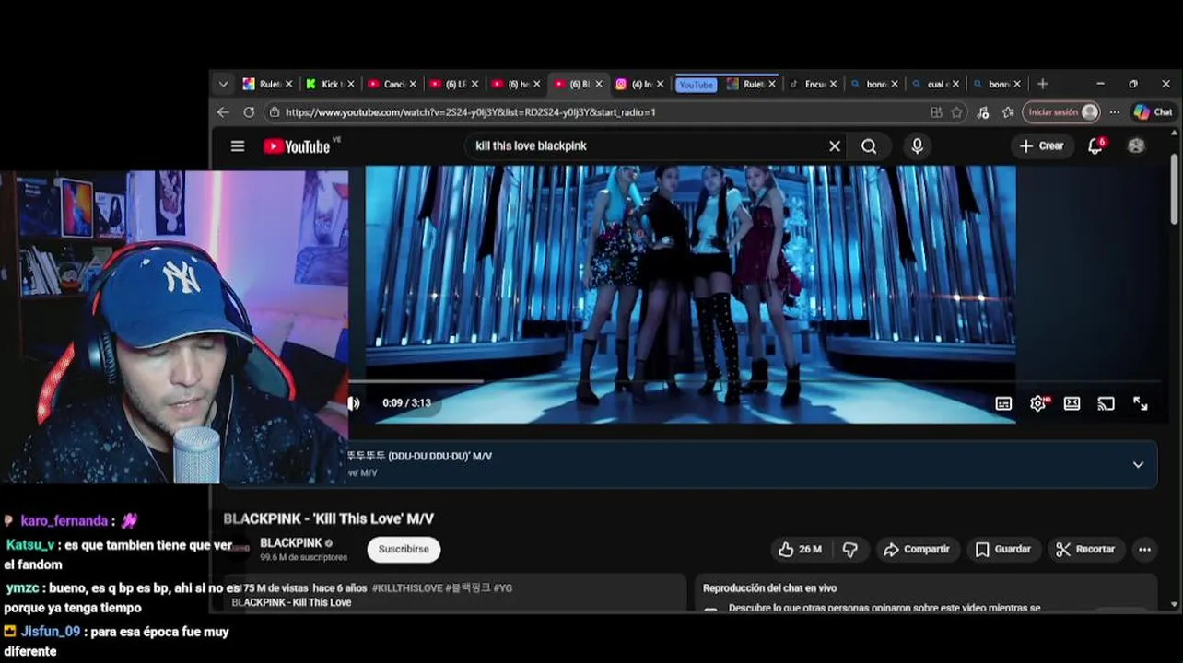Click the browser back arrow
This screenshot has height=663, width=1183.
pyautogui.click(x=223, y=112)
